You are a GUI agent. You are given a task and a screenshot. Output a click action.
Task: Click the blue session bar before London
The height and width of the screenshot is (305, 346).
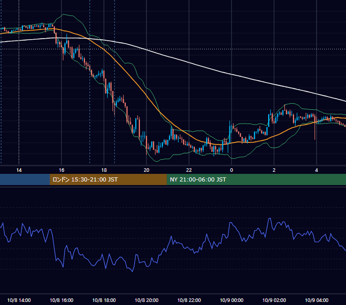(x=25, y=179)
